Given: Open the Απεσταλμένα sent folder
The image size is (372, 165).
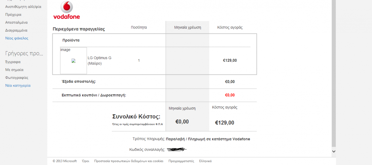Looking at the screenshot, I should pos(16,23).
